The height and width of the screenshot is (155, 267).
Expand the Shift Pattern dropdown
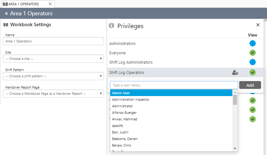pyautogui.click(x=53, y=76)
